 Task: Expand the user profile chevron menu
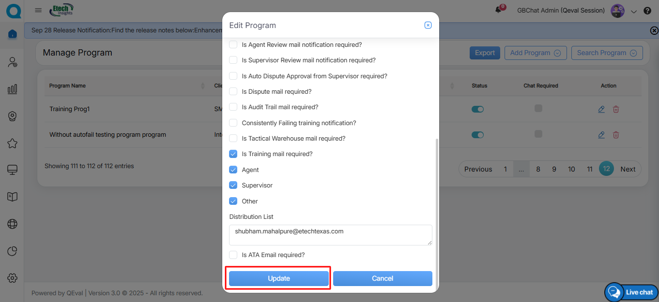634,11
